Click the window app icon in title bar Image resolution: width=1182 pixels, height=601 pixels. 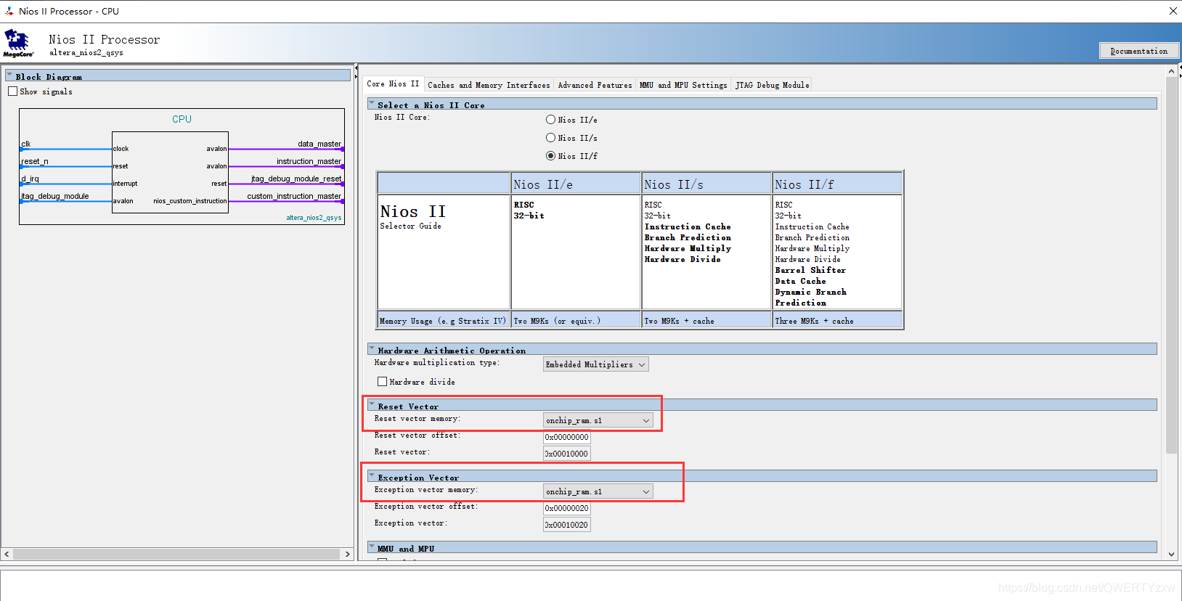click(9, 11)
